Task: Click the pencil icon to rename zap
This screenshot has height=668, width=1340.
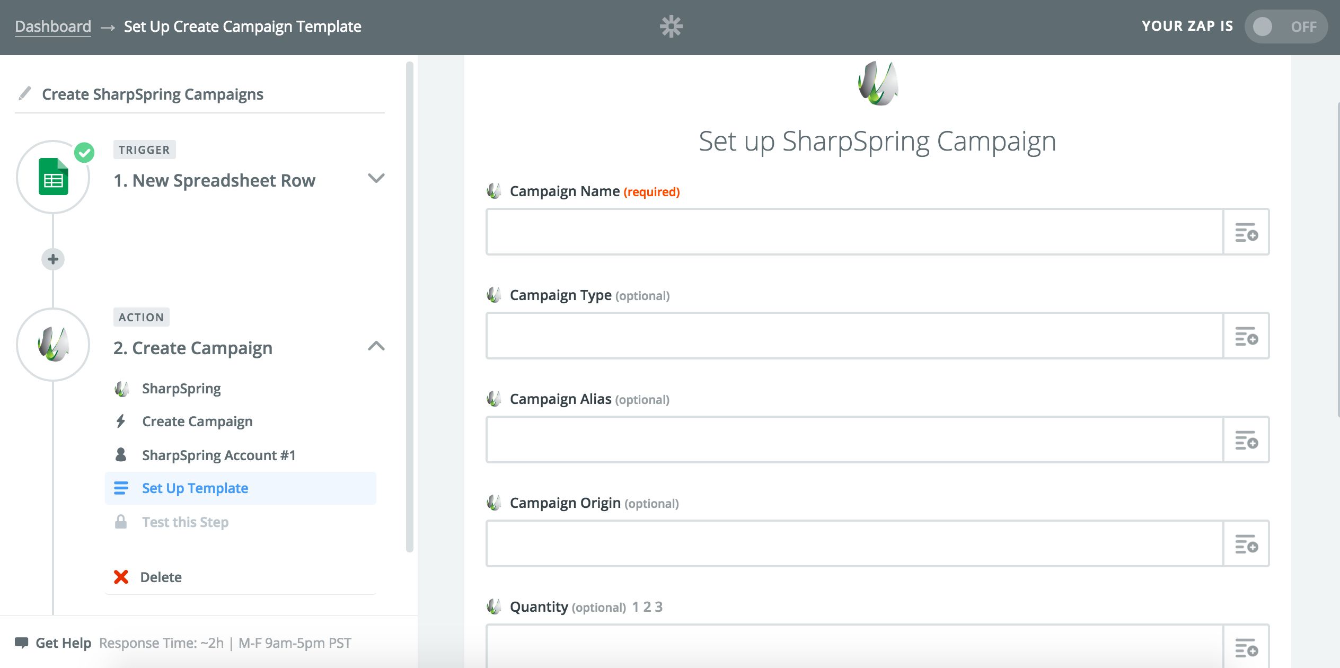Action: pos(24,93)
